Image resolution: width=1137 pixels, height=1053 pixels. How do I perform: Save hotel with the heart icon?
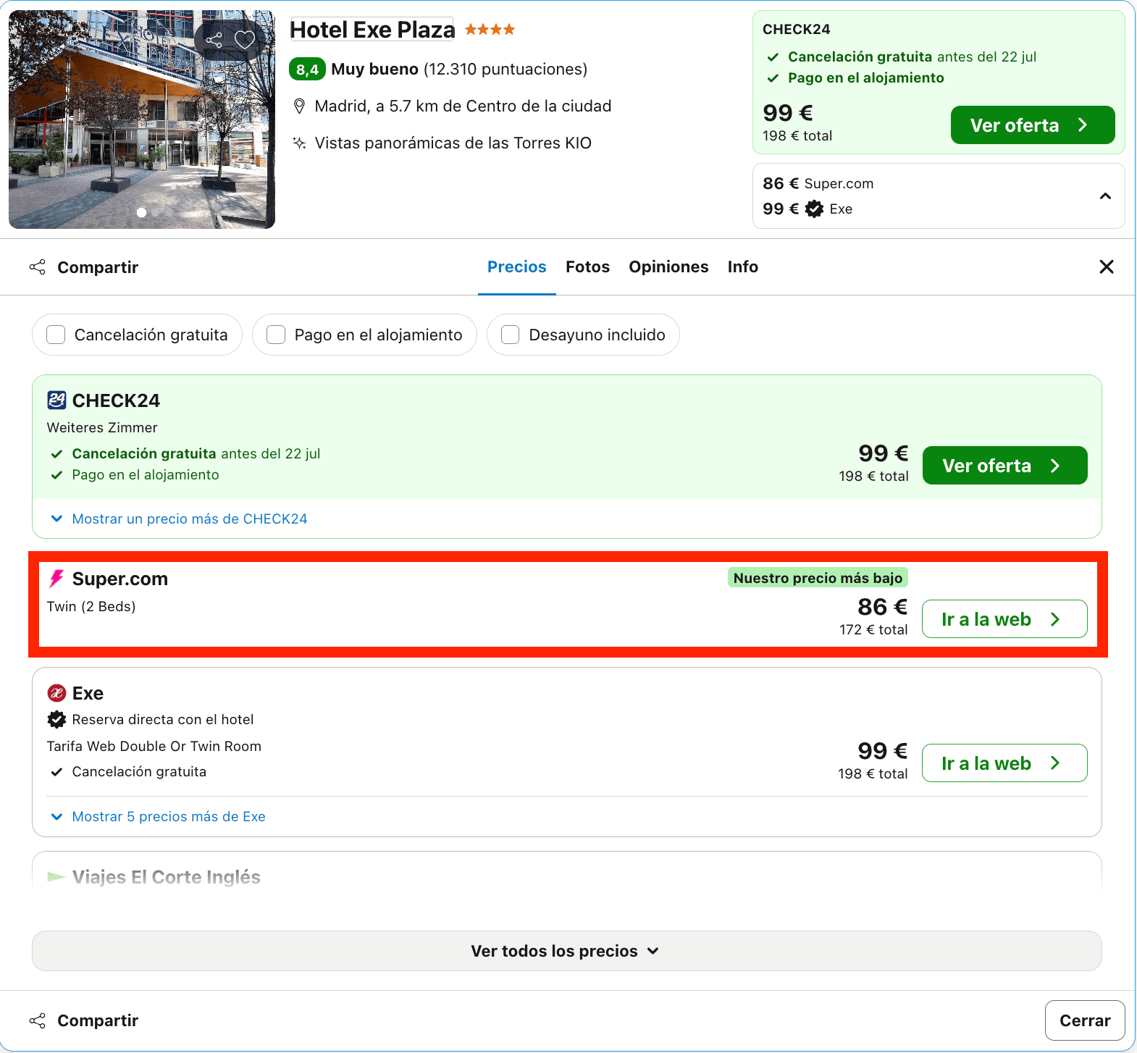pos(245,40)
